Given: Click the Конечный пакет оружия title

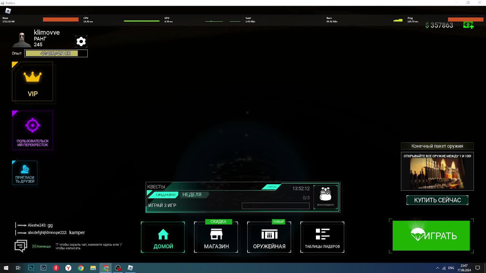Looking at the screenshot, I should click(x=437, y=146).
